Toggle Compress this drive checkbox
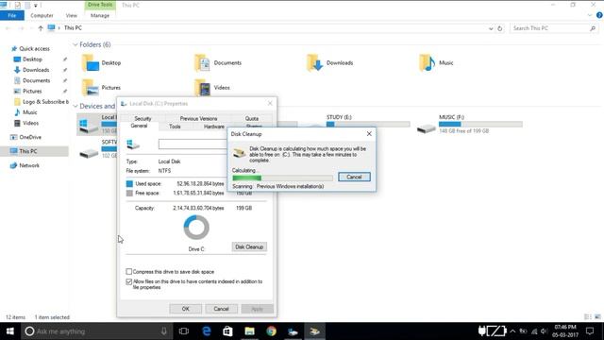This screenshot has height=340, width=604. point(129,272)
